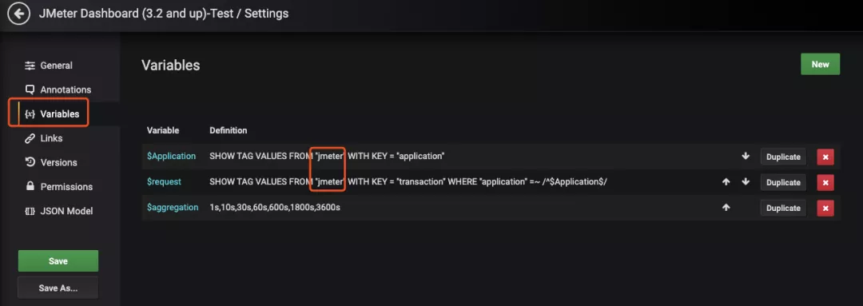The height and width of the screenshot is (306, 863).
Task: Move $aggregation variable up with arrow
Action: 726,208
